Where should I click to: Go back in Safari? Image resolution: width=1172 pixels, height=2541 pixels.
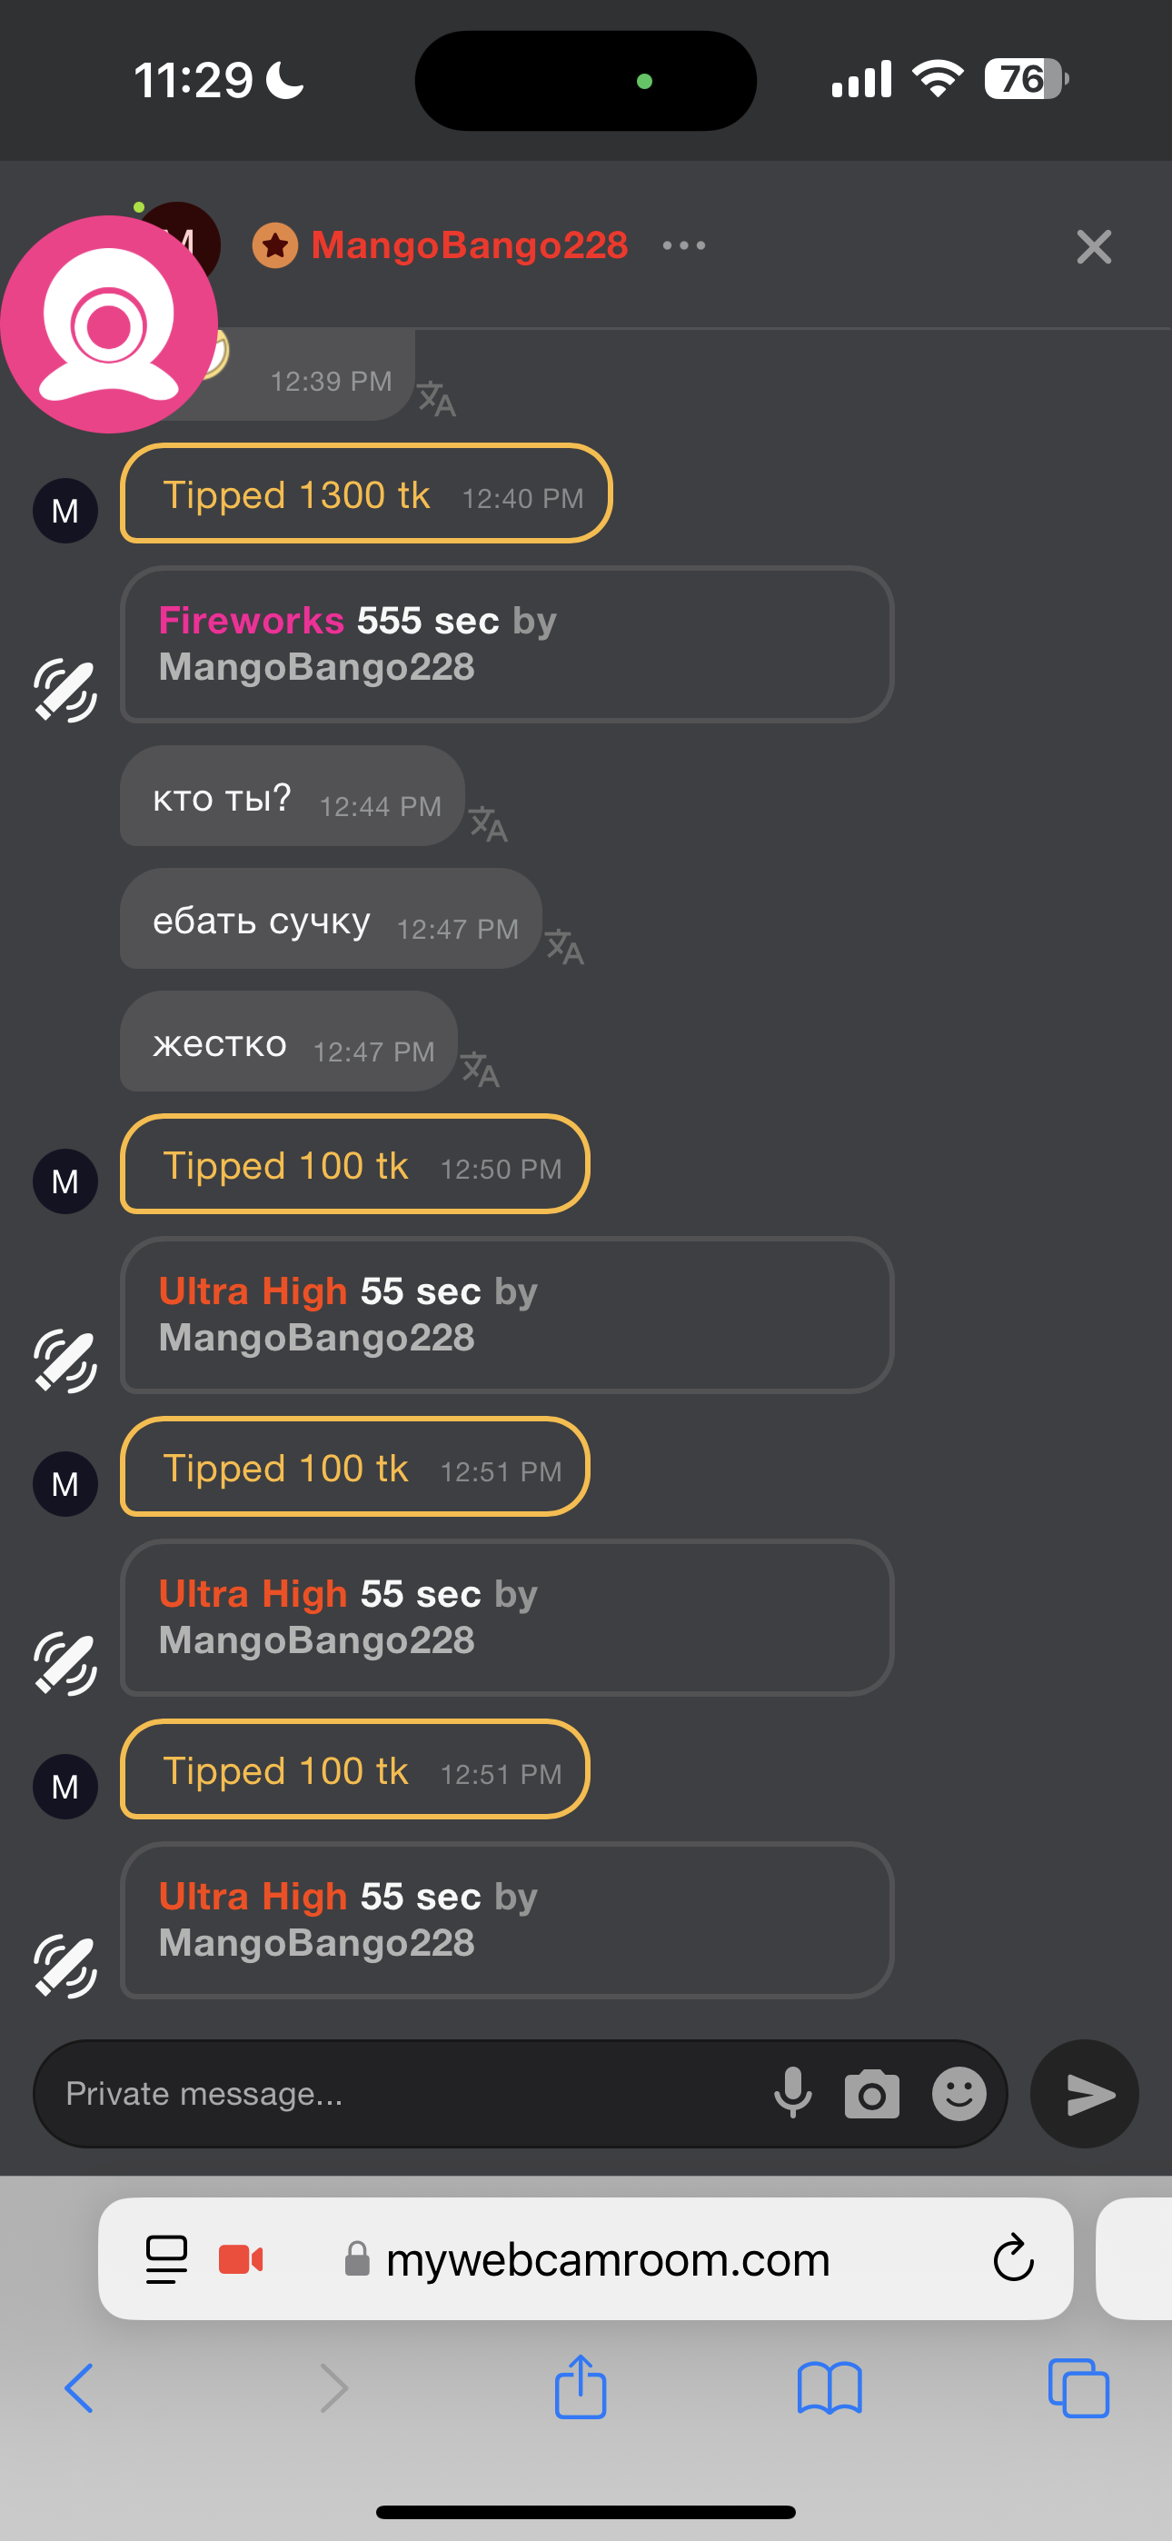click(x=79, y=2388)
